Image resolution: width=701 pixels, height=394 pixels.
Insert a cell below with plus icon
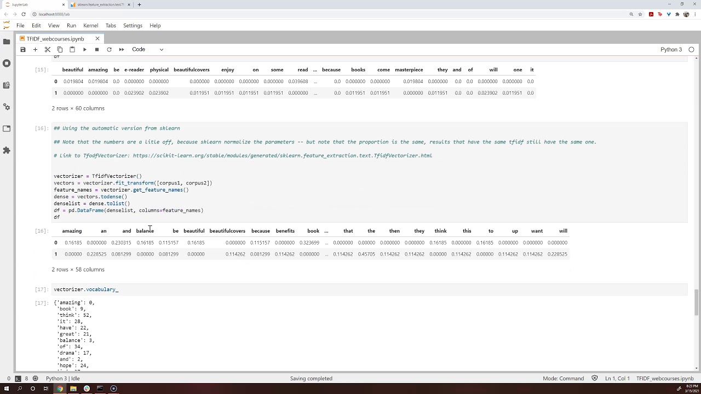pos(35,49)
